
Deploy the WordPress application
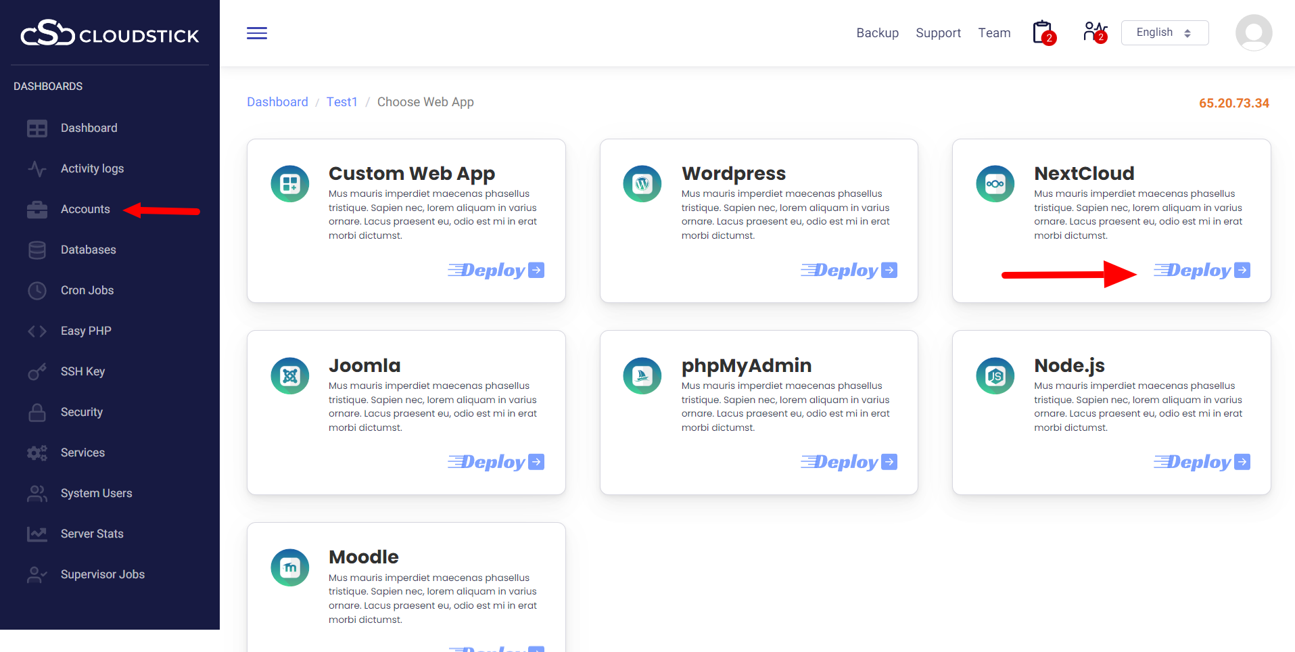pyautogui.click(x=849, y=271)
